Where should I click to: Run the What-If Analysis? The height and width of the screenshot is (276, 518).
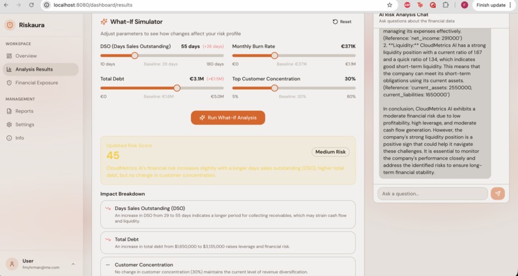click(228, 117)
